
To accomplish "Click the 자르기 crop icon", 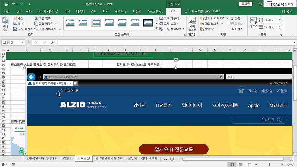I will point(253,20).
